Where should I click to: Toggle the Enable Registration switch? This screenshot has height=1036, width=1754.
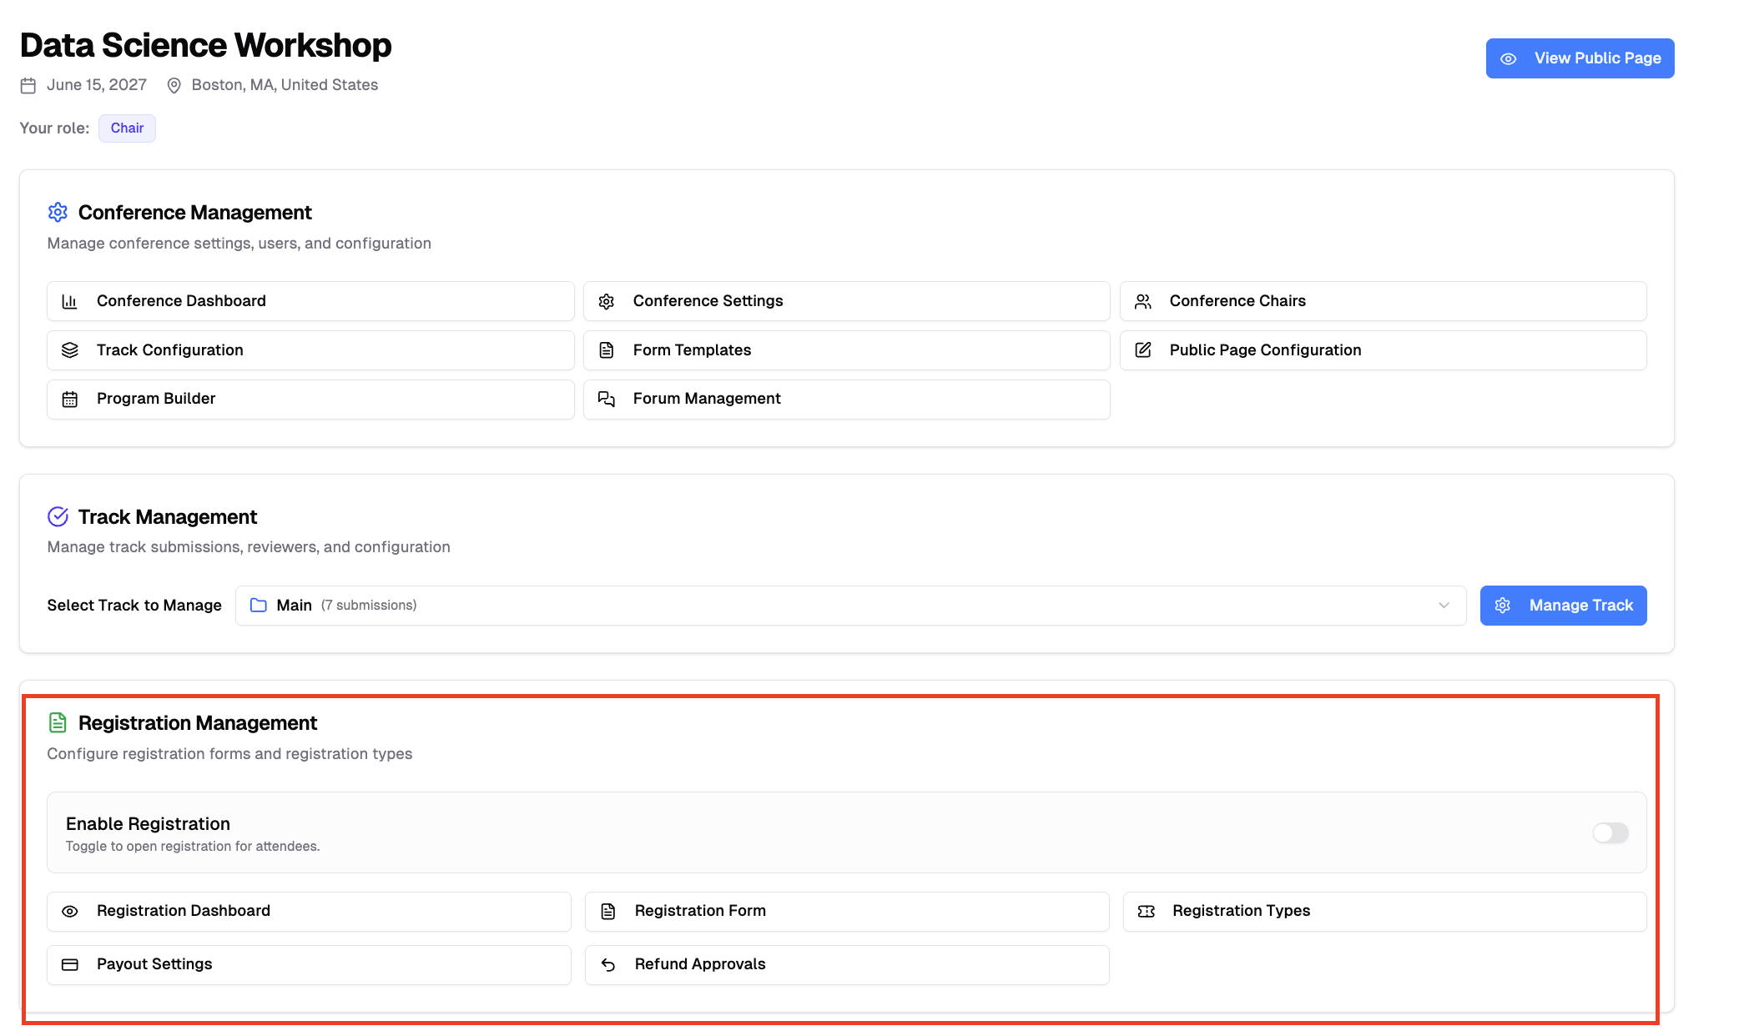1610,832
